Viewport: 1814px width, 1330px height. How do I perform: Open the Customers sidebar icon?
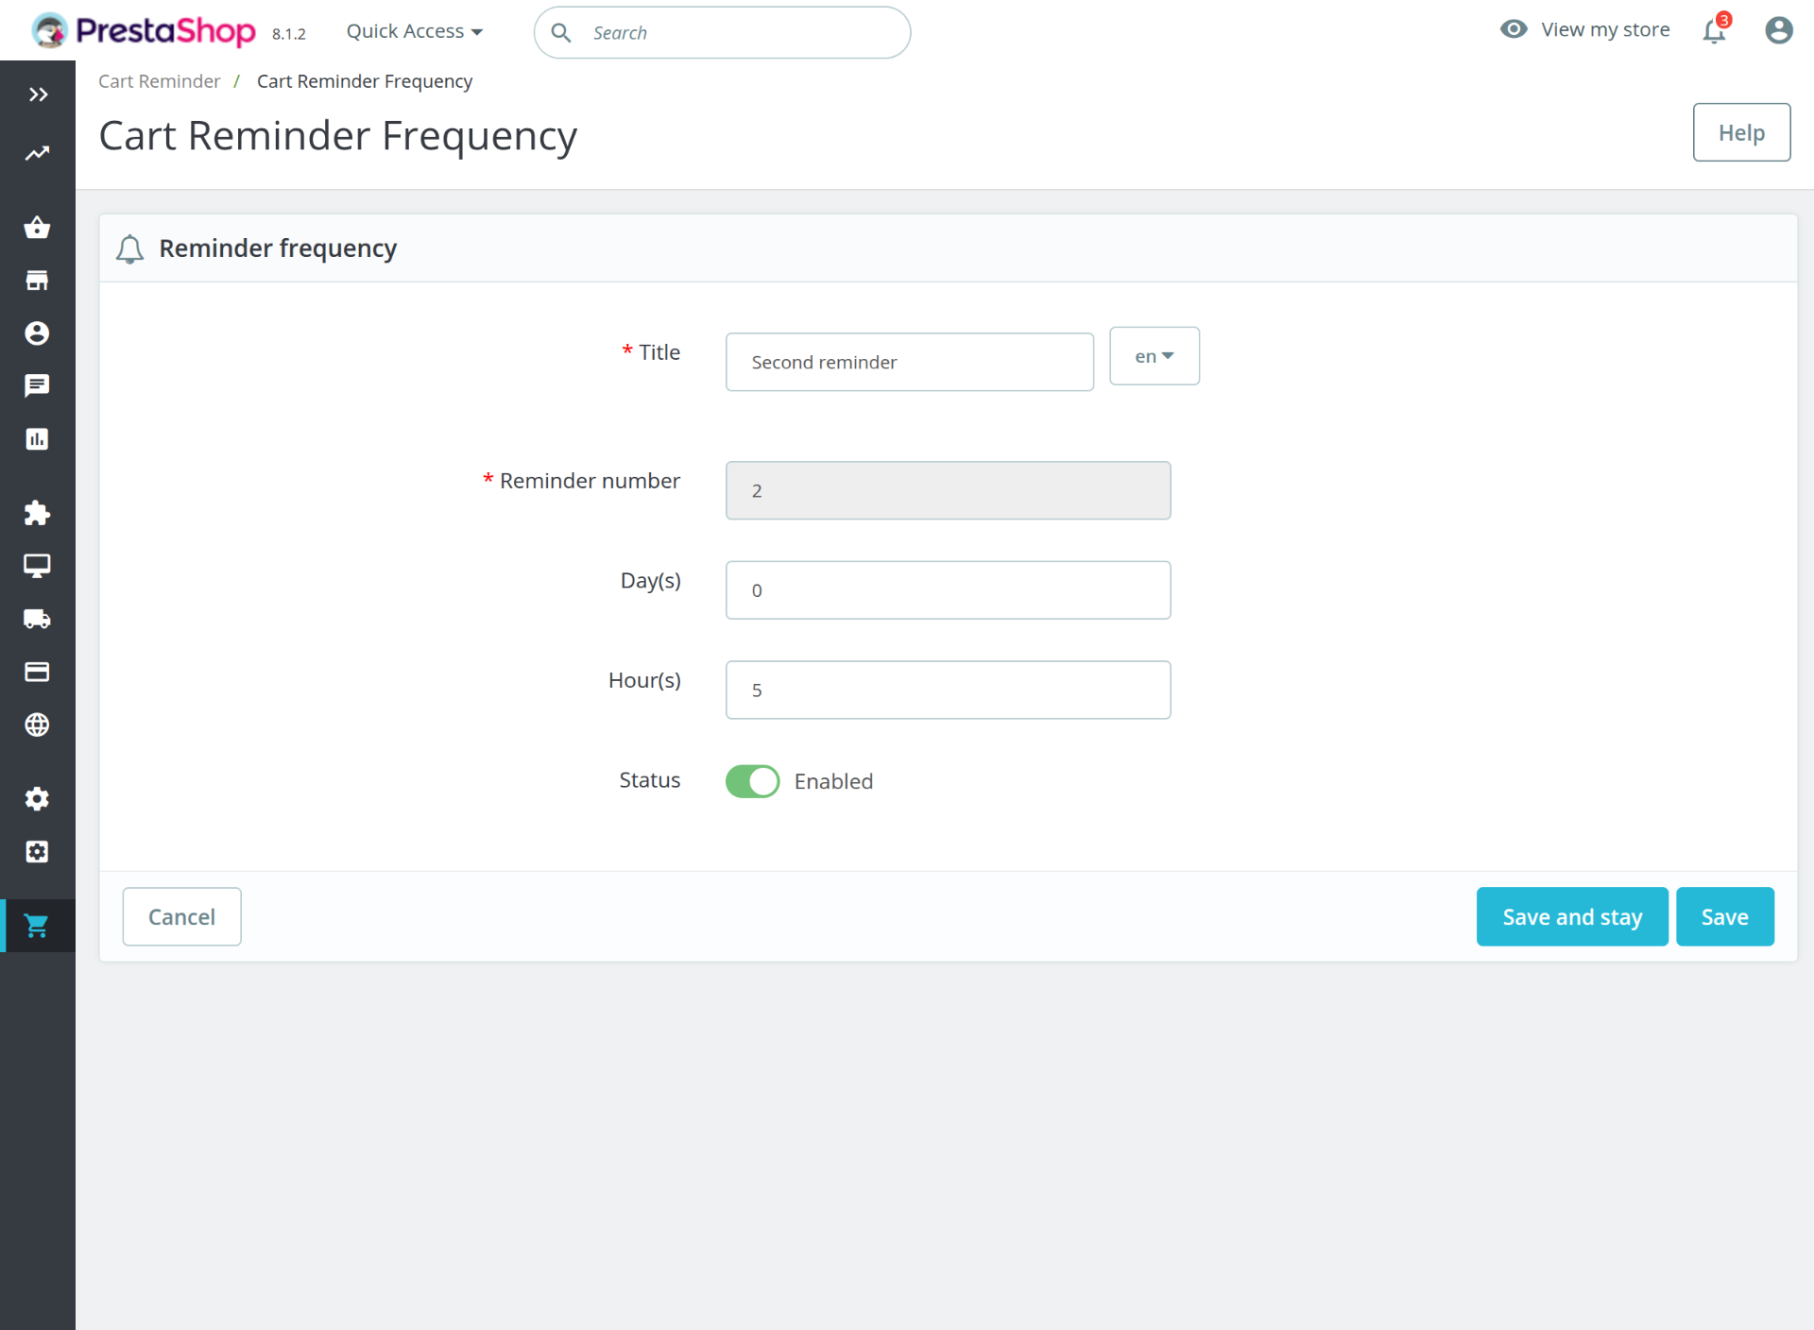click(x=37, y=333)
